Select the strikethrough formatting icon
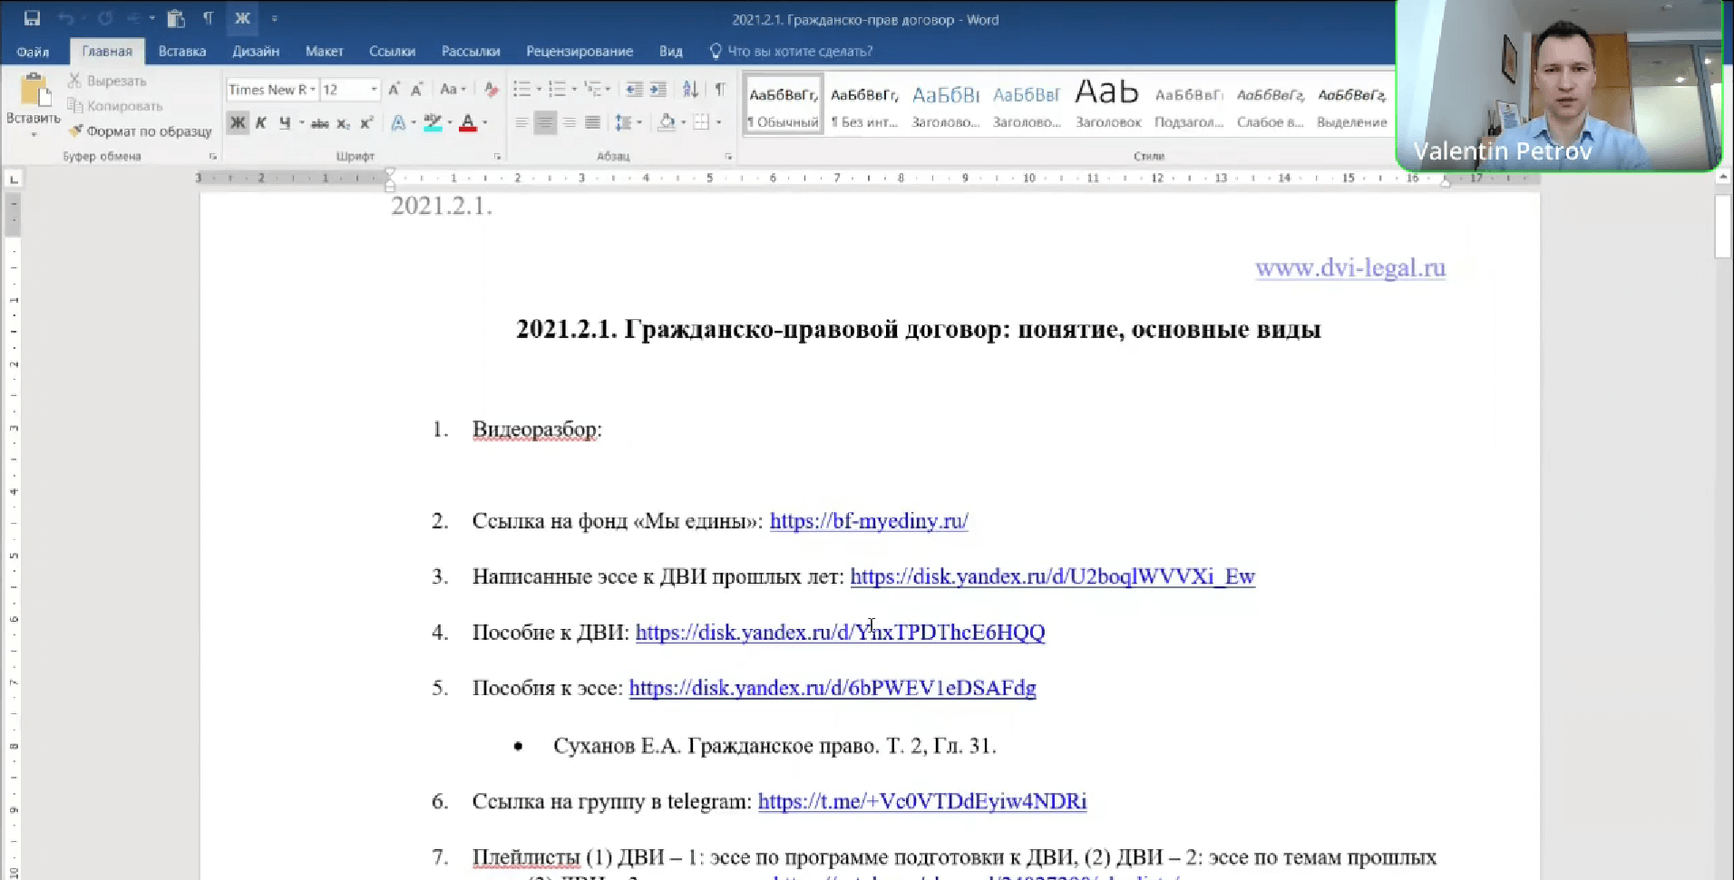 pos(318,122)
